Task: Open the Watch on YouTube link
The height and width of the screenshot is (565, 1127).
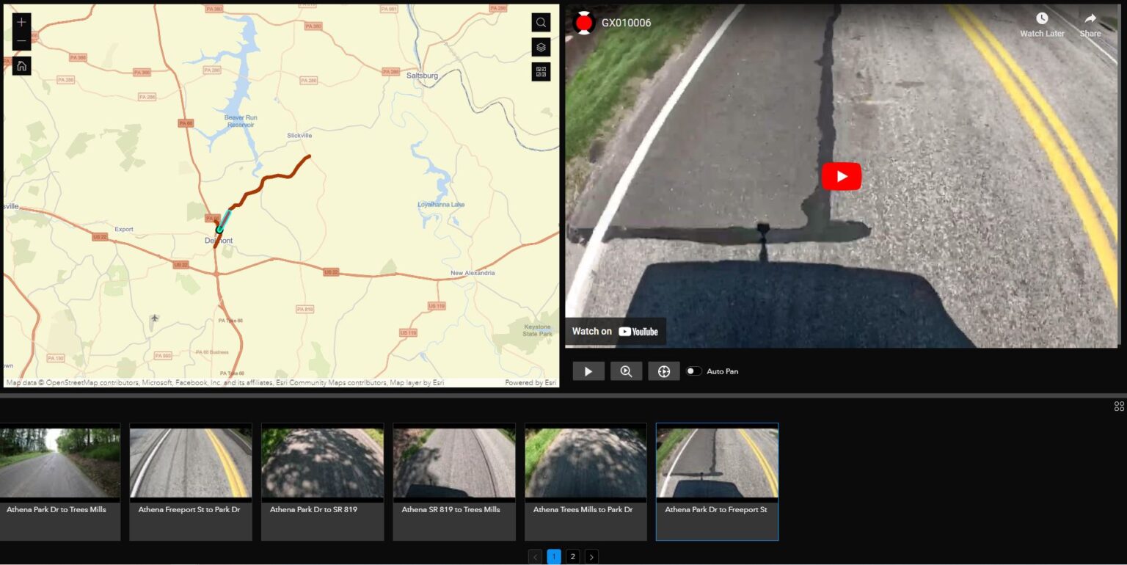Action: coord(615,331)
